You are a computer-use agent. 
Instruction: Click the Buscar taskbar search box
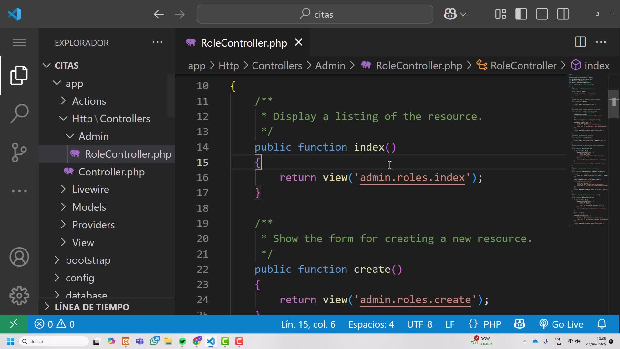pyautogui.click(x=54, y=341)
